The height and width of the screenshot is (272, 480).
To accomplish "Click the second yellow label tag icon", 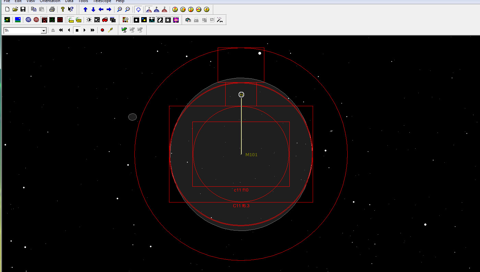I will tap(79, 20).
